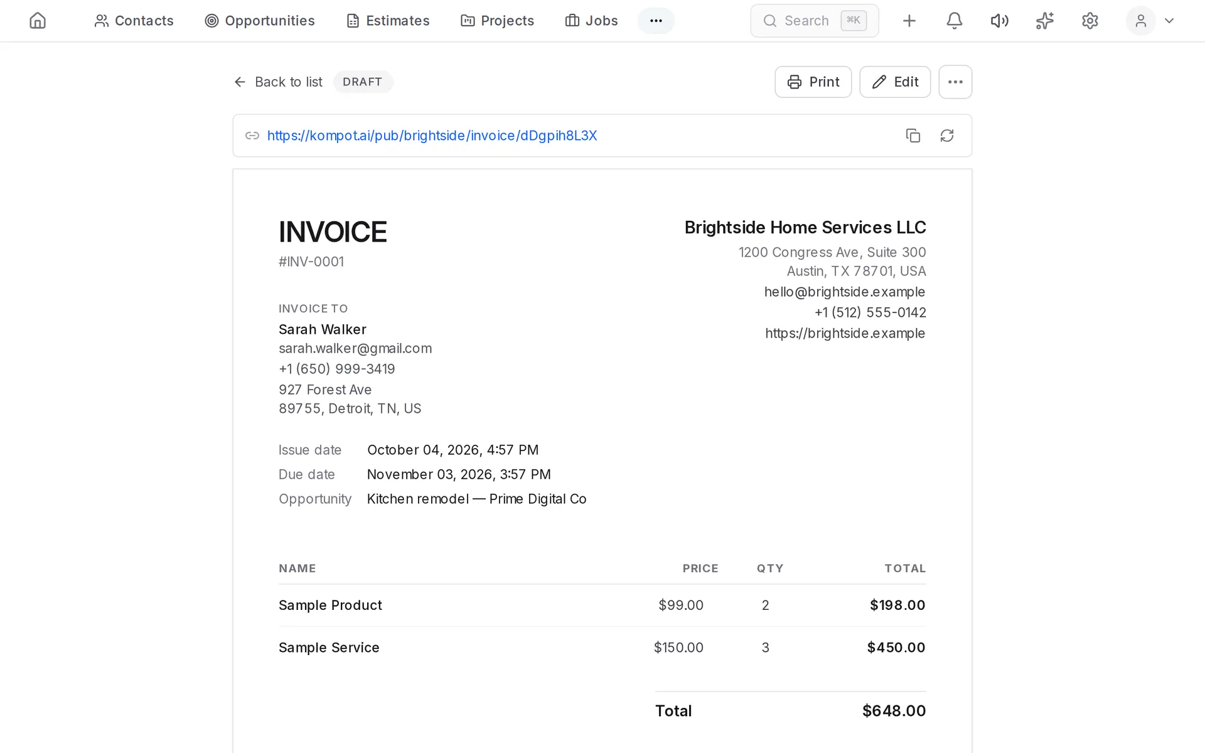1205x753 pixels.
Task: Click the $198.00 line total
Action: coord(897,605)
